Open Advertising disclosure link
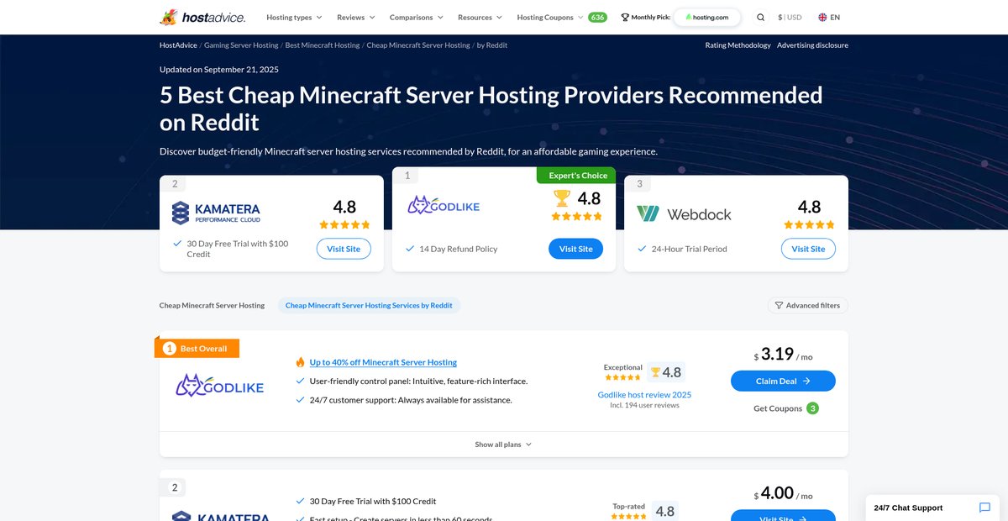Image resolution: width=1008 pixels, height=521 pixels. click(812, 45)
